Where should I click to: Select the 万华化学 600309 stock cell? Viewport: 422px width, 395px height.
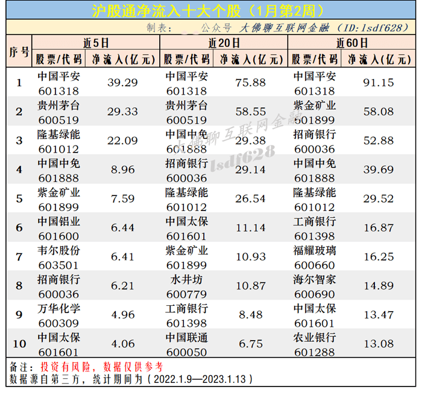pos(58,314)
